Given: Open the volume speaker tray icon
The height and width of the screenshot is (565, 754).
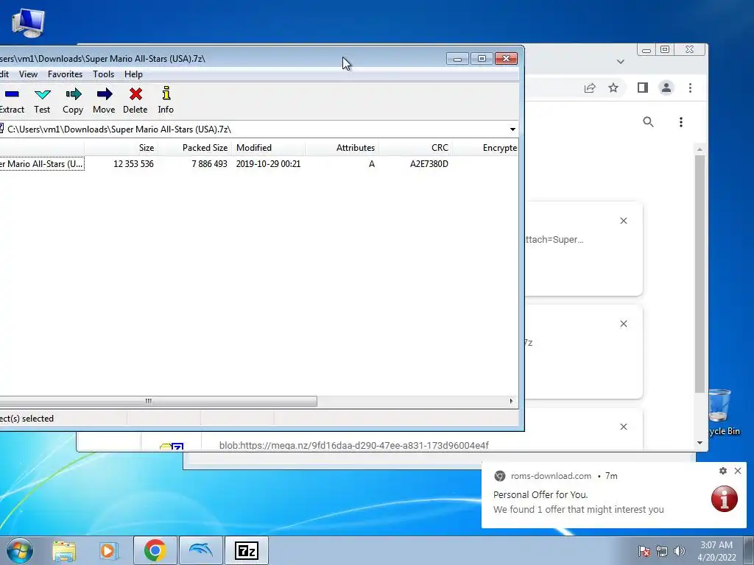Looking at the screenshot, I should (x=680, y=551).
